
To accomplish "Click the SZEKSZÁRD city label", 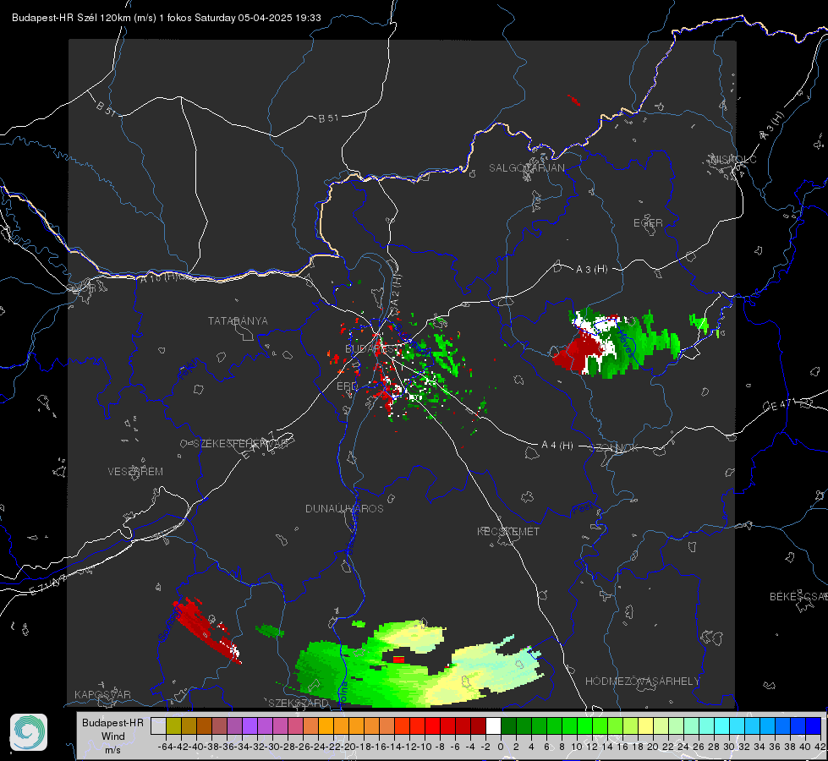I will pyautogui.click(x=299, y=703).
